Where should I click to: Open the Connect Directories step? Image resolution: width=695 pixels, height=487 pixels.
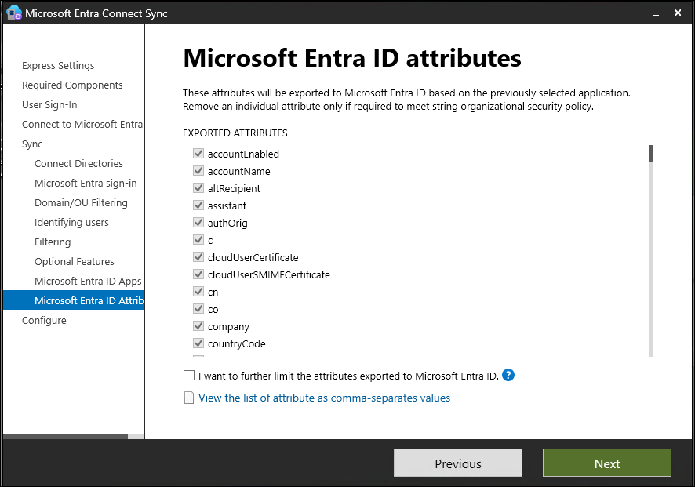[x=78, y=164]
